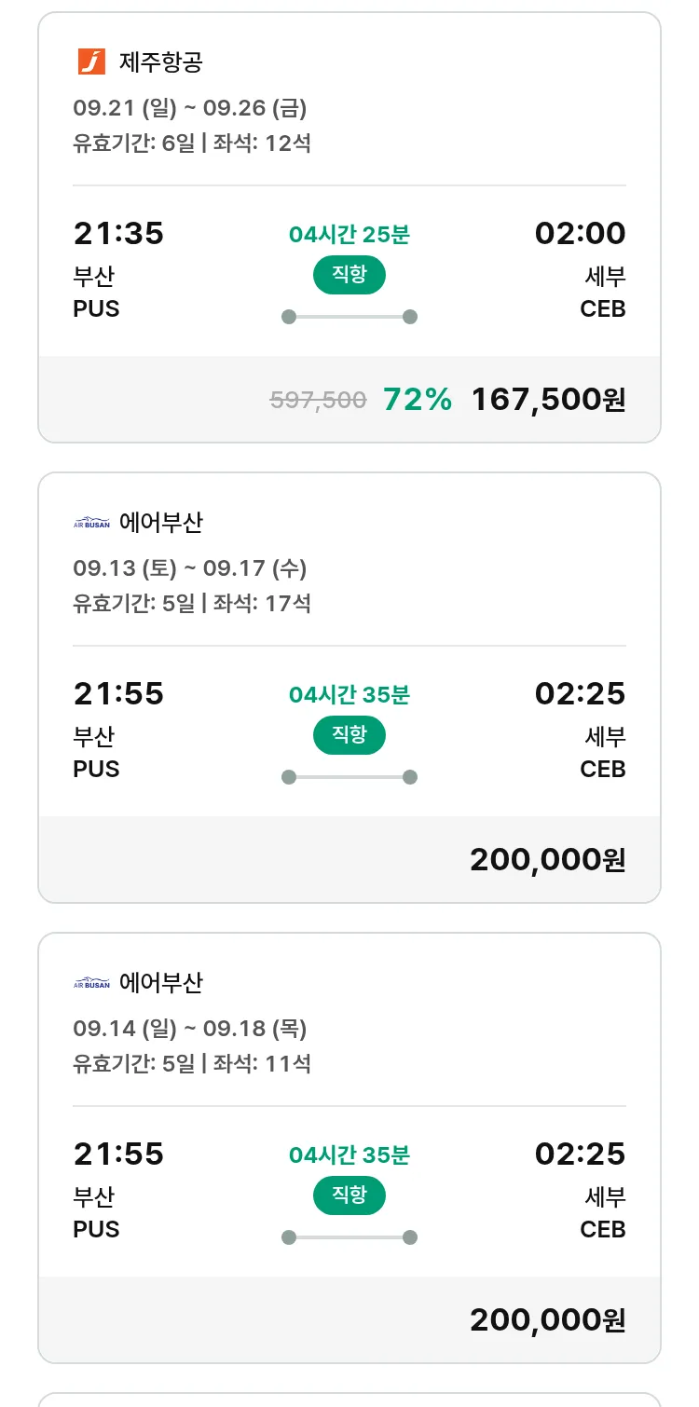Click Air Busan logo on the 09.13 flight
This screenshot has width=699, height=1407.
click(x=91, y=523)
